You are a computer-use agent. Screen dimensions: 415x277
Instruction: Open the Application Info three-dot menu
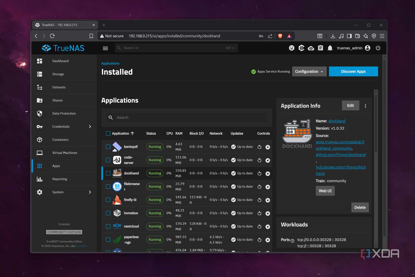tap(365, 106)
